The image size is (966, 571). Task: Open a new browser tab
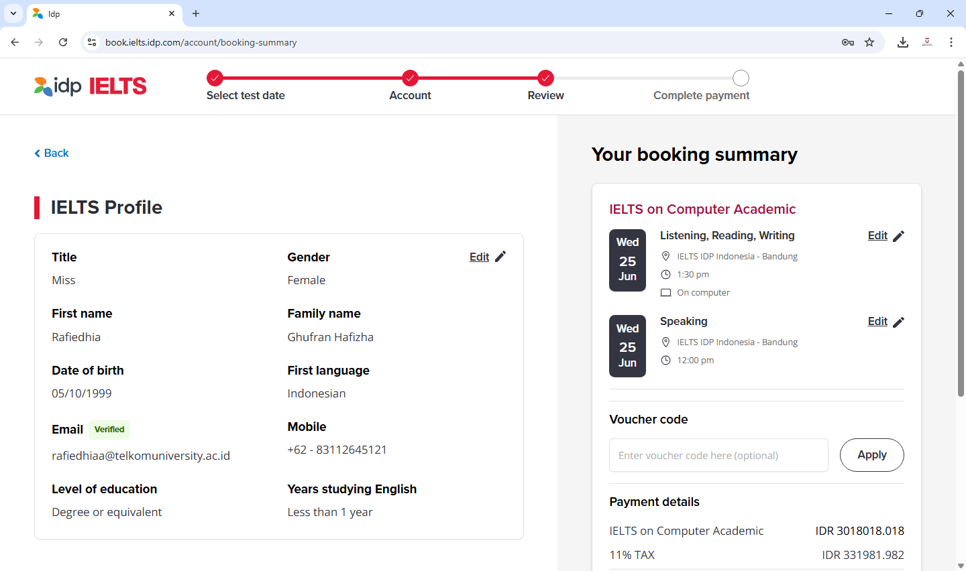coord(196,13)
